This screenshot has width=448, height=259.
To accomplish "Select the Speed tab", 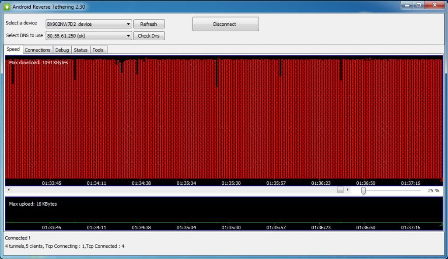I will tap(13, 49).
